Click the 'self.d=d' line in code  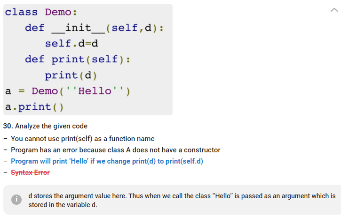point(71,44)
